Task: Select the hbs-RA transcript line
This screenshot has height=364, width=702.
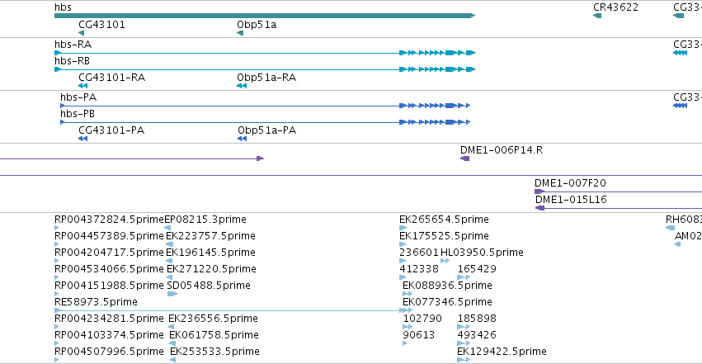Action: [265, 53]
